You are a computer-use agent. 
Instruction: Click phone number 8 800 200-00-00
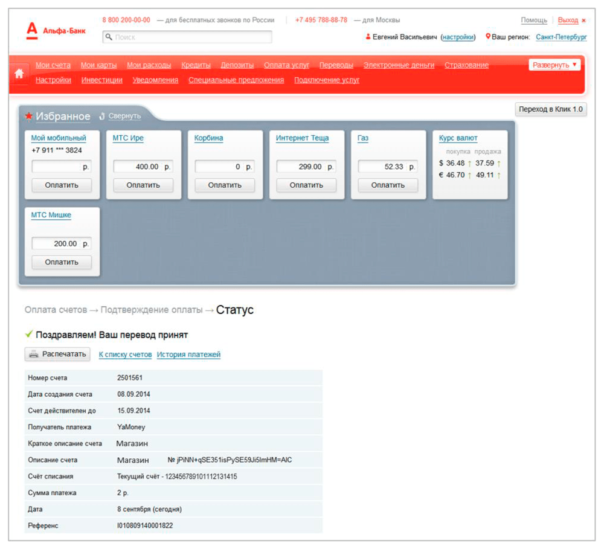click(126, 20)
